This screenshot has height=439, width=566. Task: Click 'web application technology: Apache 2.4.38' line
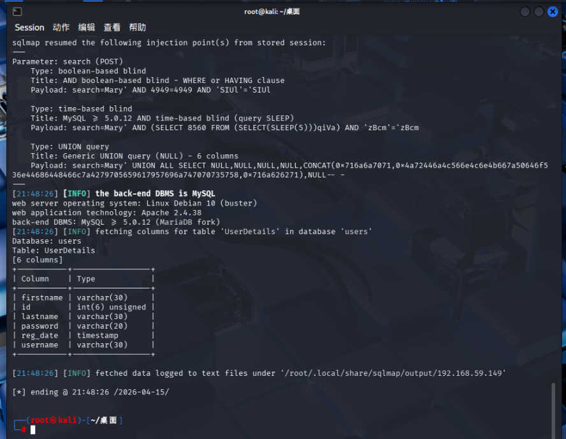tap(107, 212)
